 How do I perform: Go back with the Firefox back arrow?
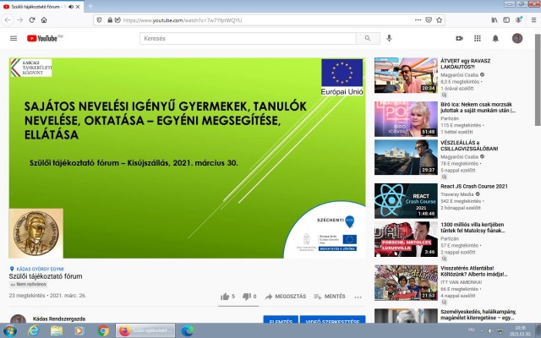pyautogui.click(x=8, y=20)
